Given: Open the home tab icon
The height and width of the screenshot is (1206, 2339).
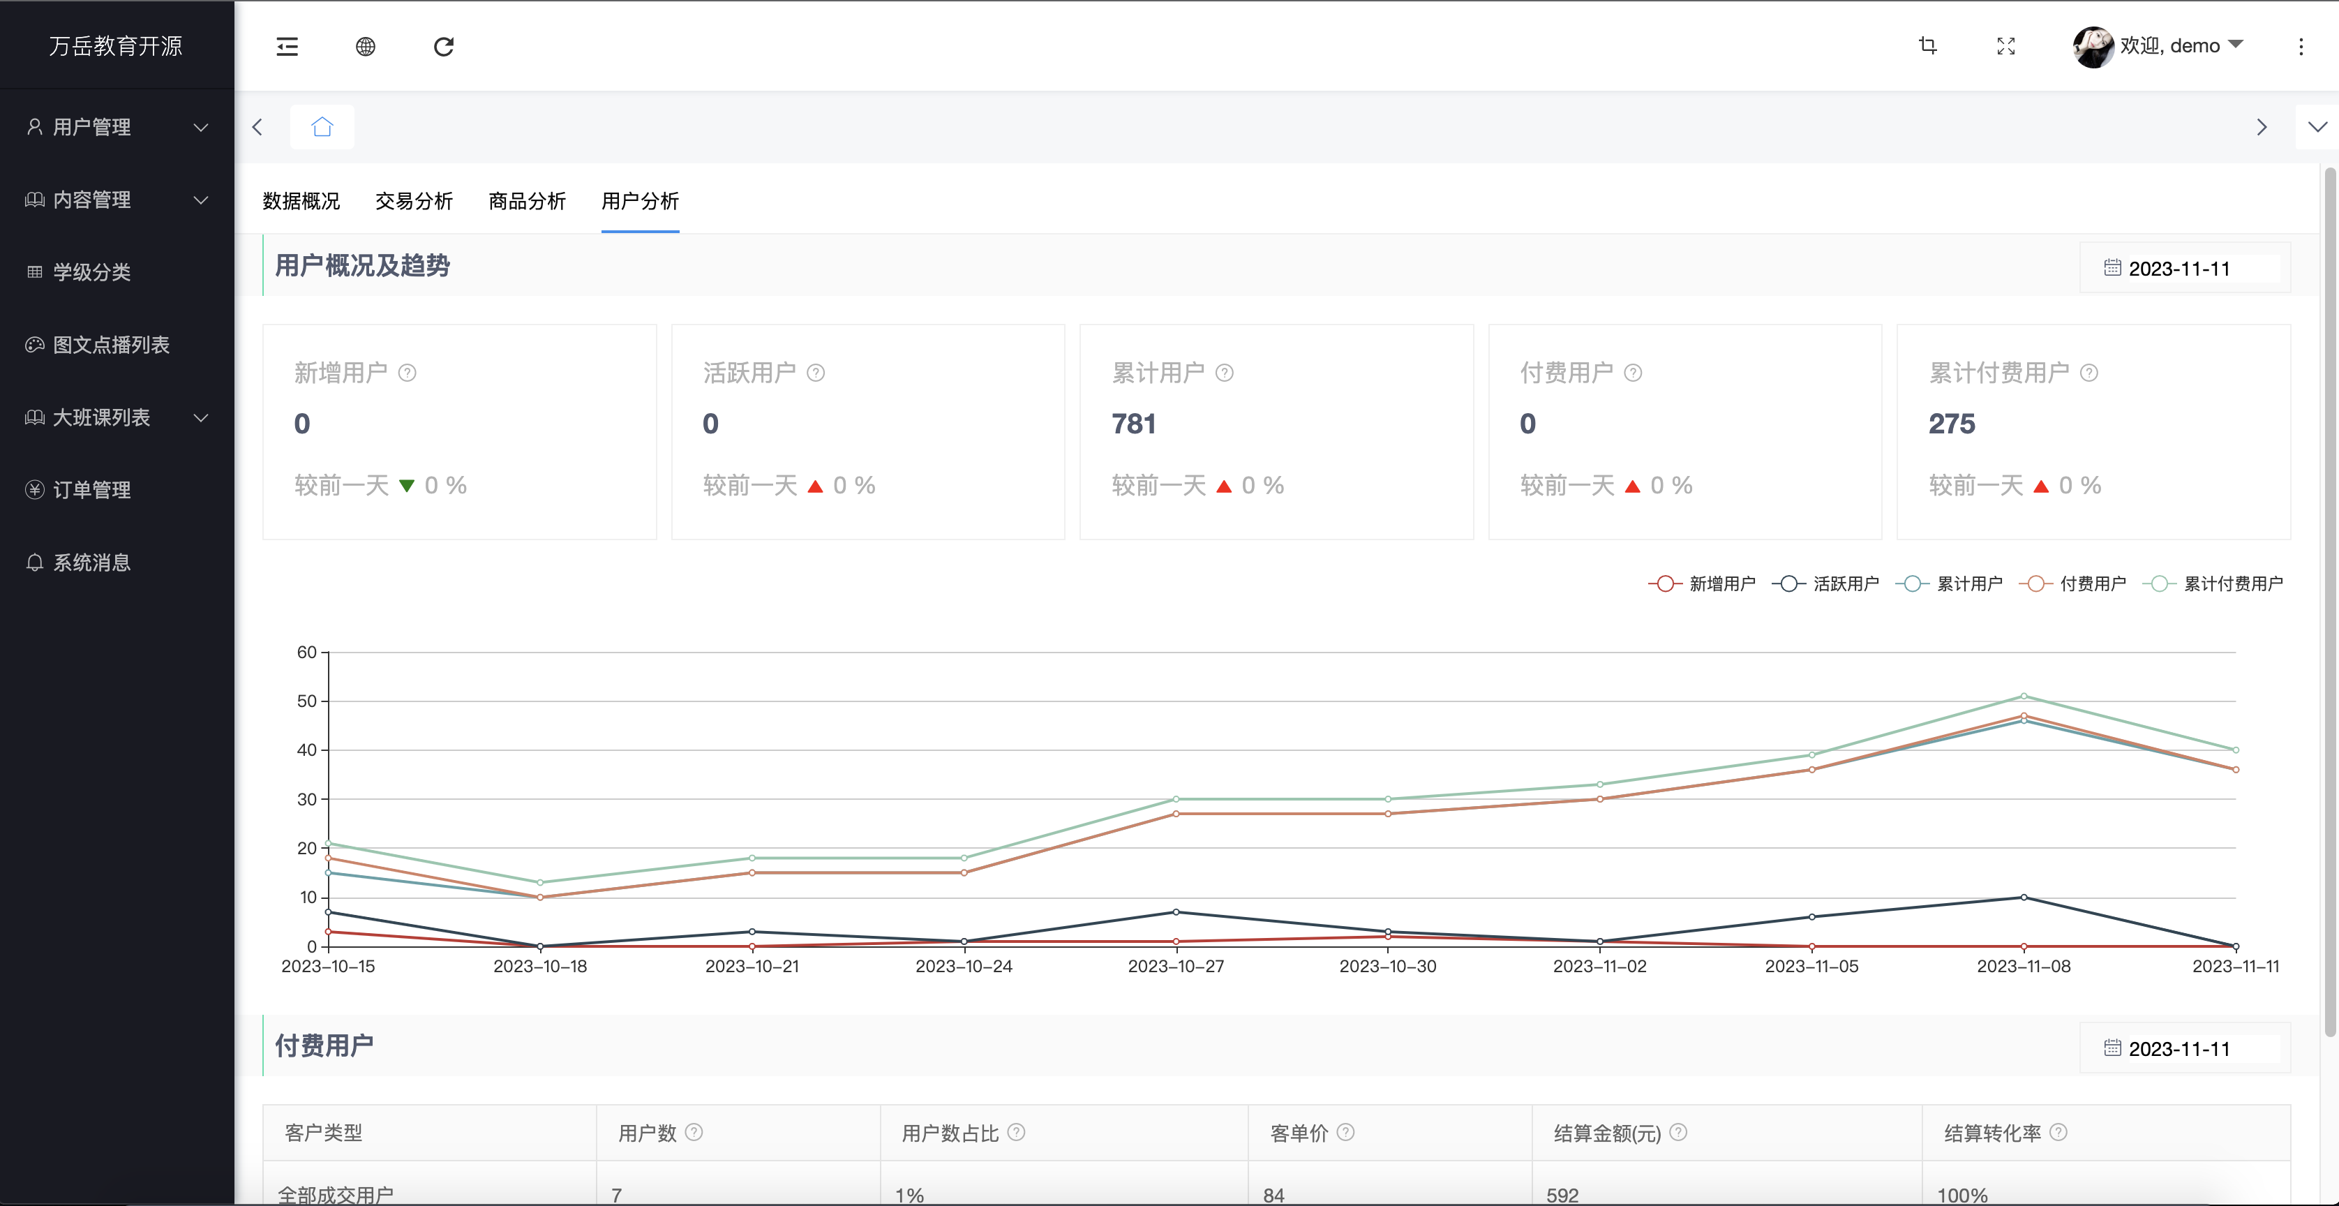Looking at the screenshot, I should (x=322, y=126).
